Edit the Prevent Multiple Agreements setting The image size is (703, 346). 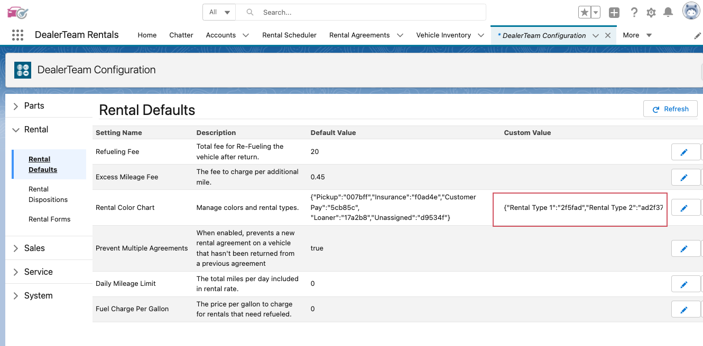pos(686,248)
